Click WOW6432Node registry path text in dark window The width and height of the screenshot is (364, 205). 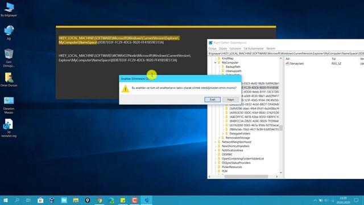click(125, 58)
